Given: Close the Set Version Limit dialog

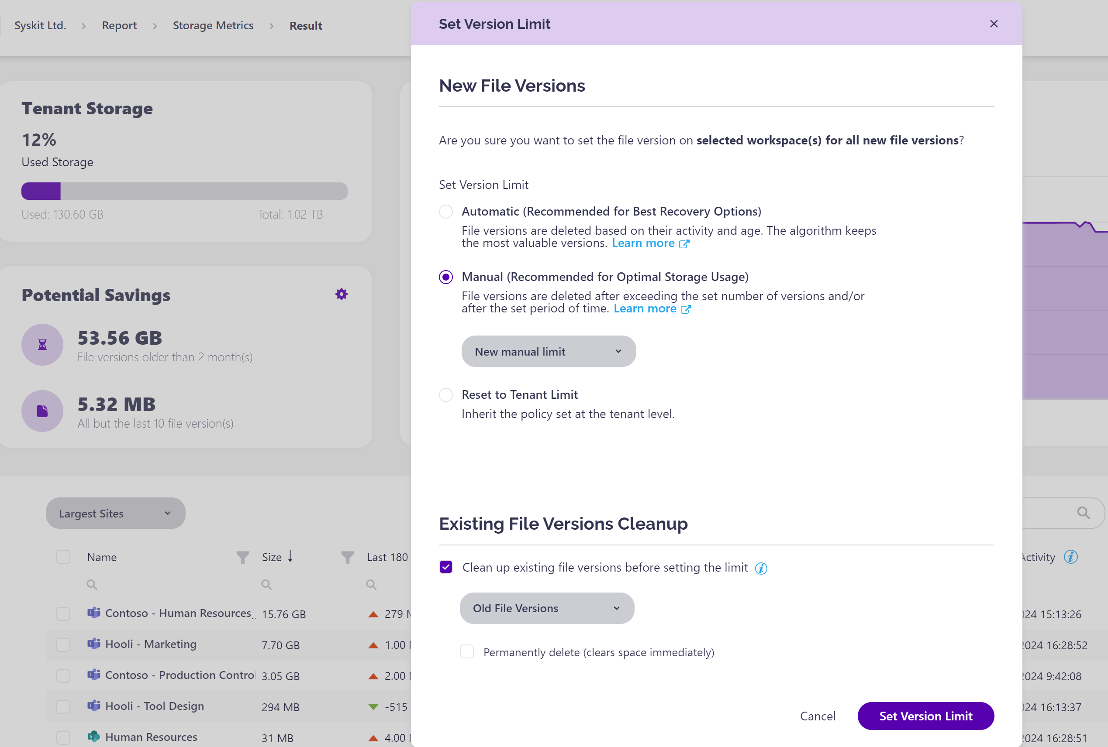Looking at the screenshot, I should tap(994, 24).
